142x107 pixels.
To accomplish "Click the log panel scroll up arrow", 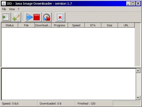I will click(138, 71).
